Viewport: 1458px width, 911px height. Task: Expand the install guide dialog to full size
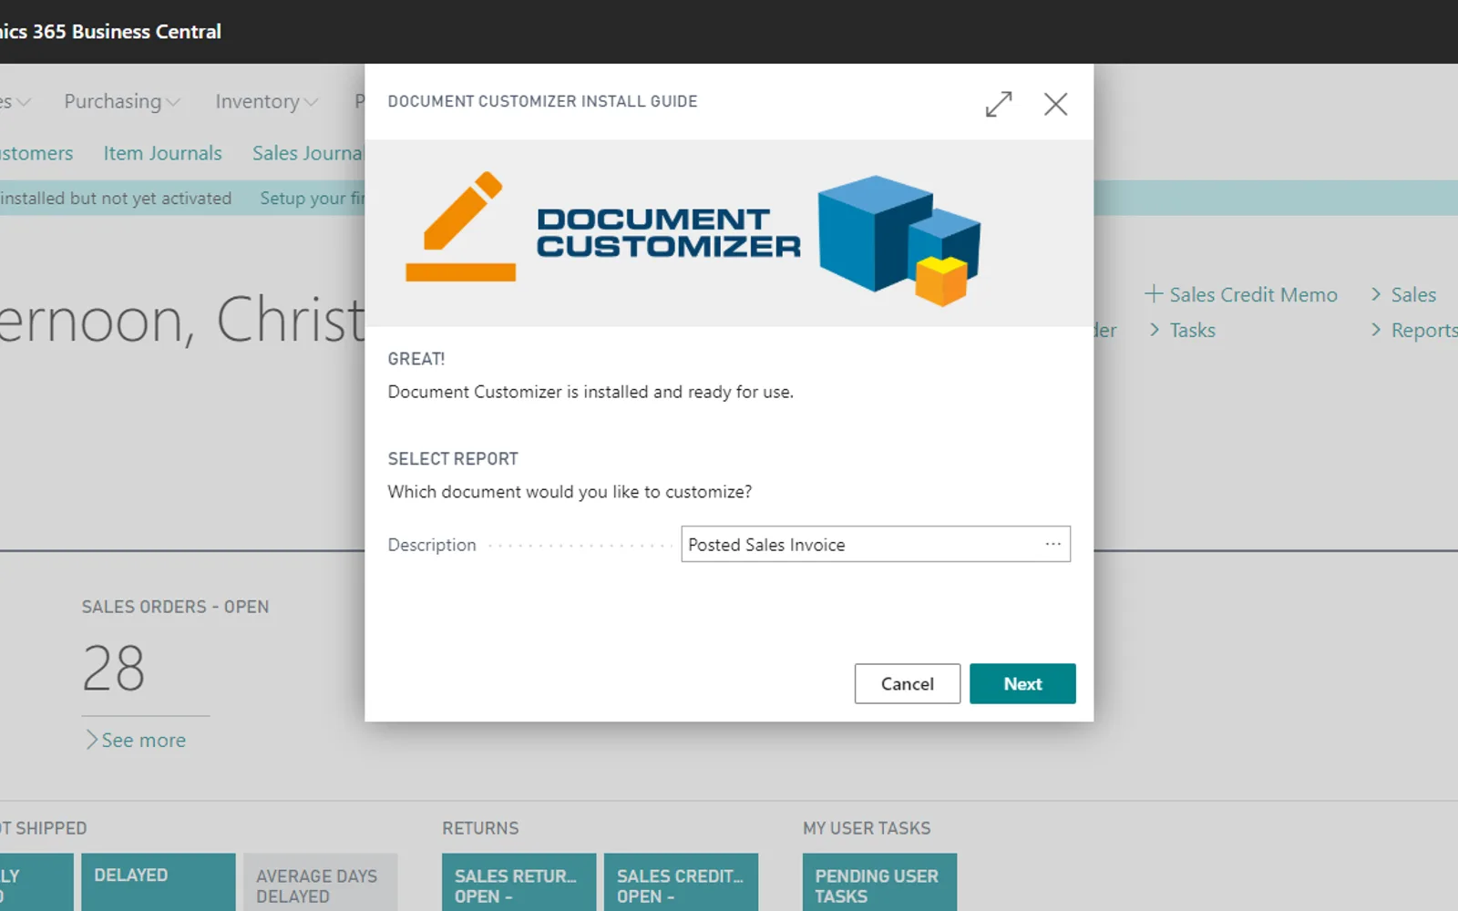pyautogui.click(x=999, y=104)
